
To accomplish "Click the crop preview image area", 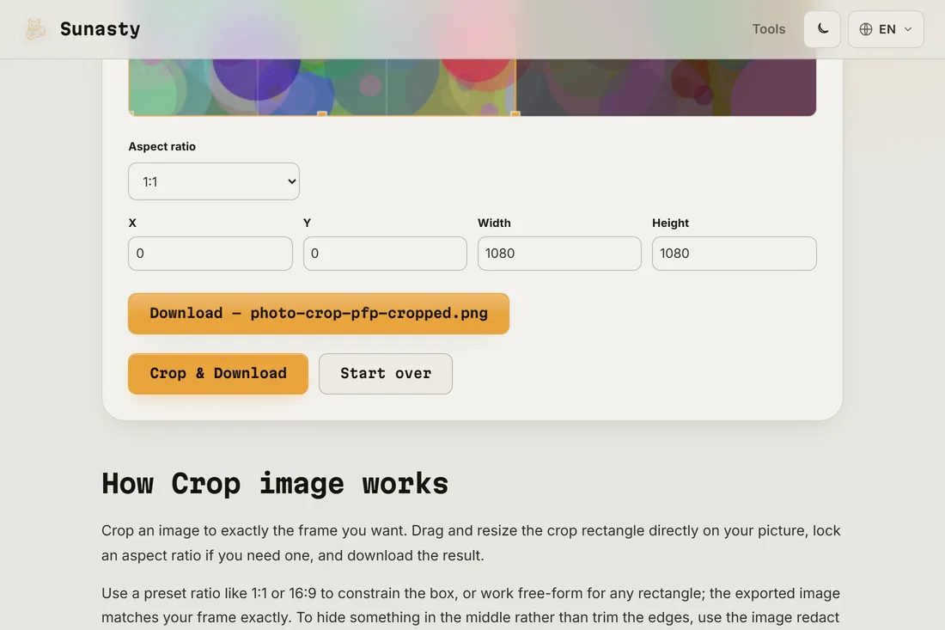I will (472, 88).
